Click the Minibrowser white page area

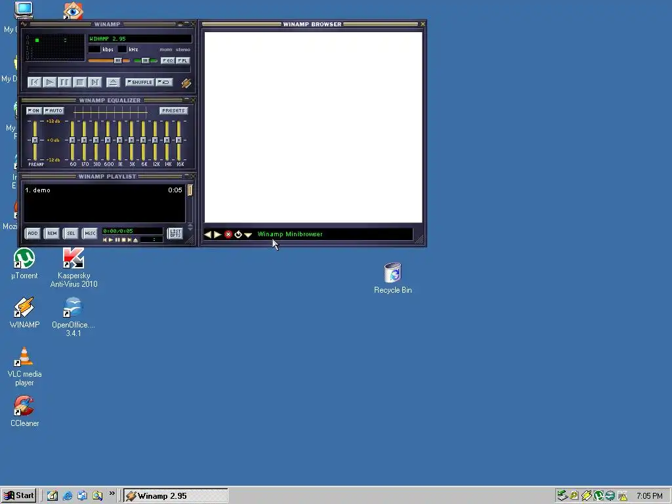point(313,127)
